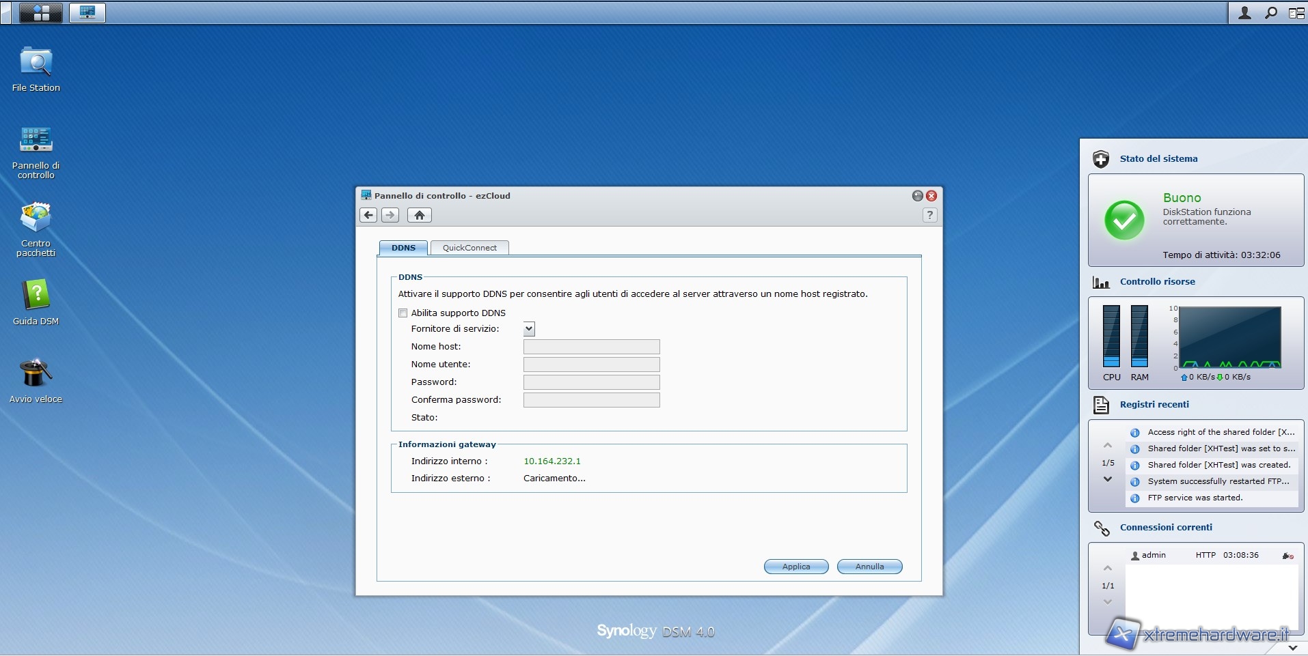Click the Applica button
The height and width of the screenshot is (656, 1308).
coord(796,567)
